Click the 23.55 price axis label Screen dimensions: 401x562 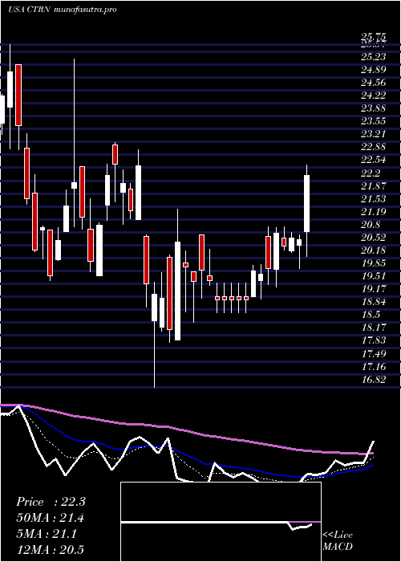click(x=374, y=121)
